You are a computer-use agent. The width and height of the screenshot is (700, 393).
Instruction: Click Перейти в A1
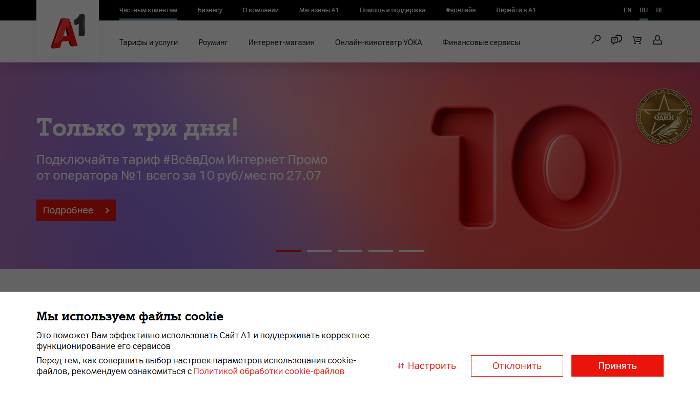(516, 10)
